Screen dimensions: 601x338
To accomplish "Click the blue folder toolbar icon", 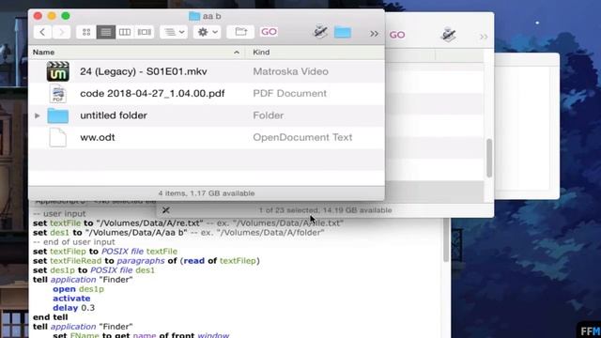I will coord(343,32).
